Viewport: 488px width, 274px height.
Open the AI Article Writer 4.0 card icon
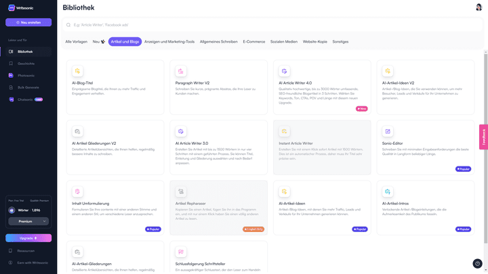pos(284,71)
